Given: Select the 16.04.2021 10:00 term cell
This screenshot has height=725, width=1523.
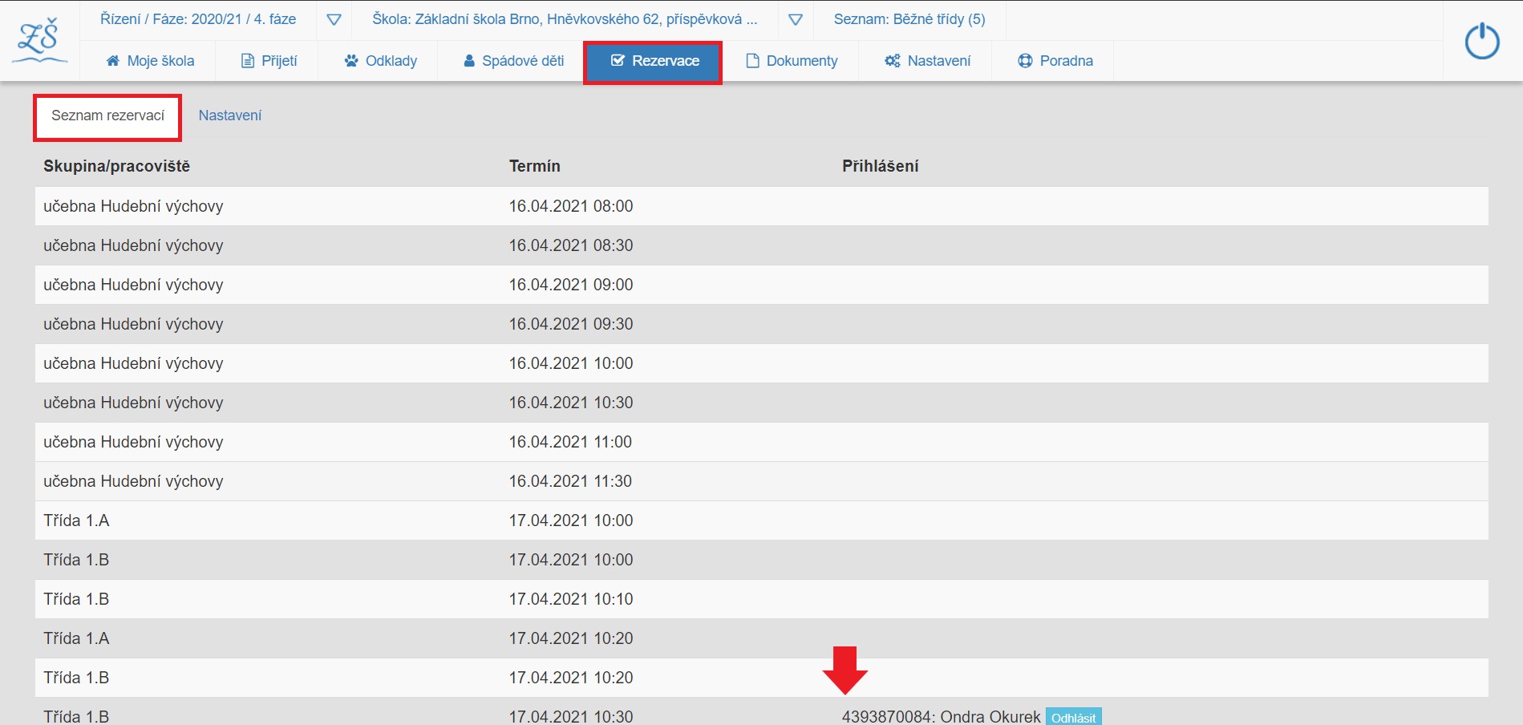Looking at the screenshot, I should 571,363.
